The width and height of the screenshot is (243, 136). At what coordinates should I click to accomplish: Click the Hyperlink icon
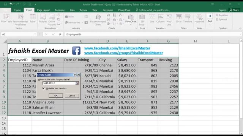point(199,19)
